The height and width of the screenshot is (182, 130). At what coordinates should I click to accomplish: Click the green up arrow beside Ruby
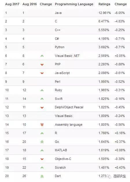tap(42, 90)
